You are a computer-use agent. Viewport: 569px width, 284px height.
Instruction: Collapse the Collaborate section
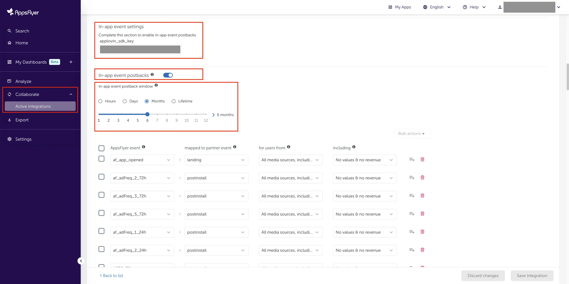point(71,94)
